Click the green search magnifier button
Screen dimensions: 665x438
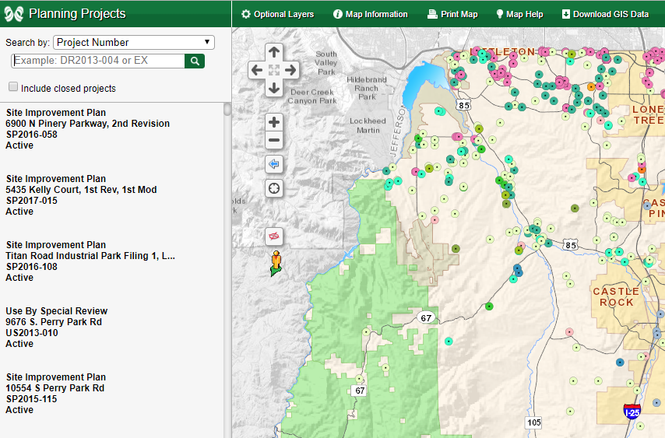[x=195, y=61]
